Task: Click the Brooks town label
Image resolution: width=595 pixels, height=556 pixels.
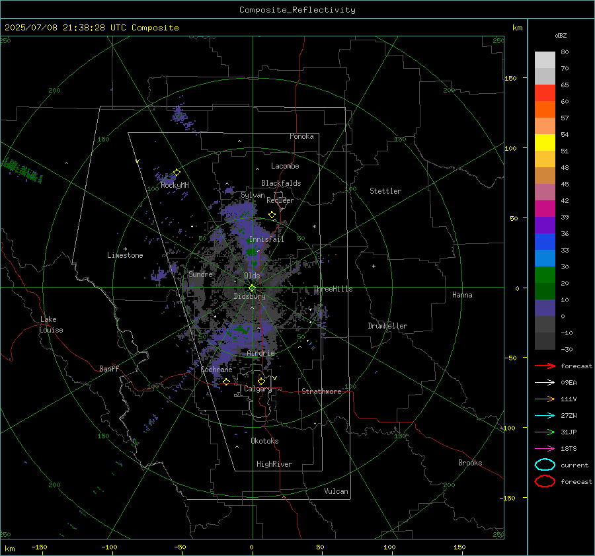Action: [470, 463]
